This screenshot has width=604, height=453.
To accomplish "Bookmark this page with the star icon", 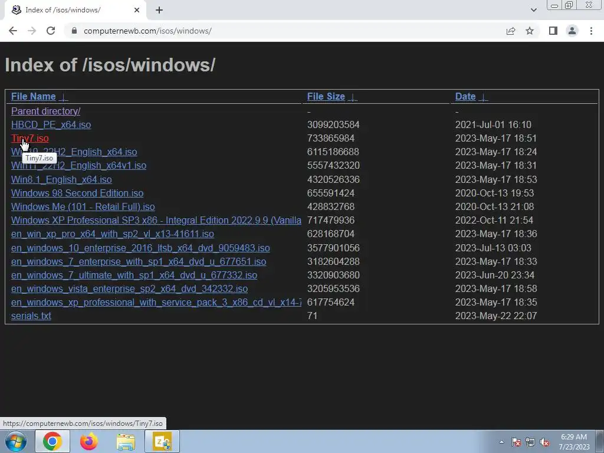I will click(x=530, y=31).
